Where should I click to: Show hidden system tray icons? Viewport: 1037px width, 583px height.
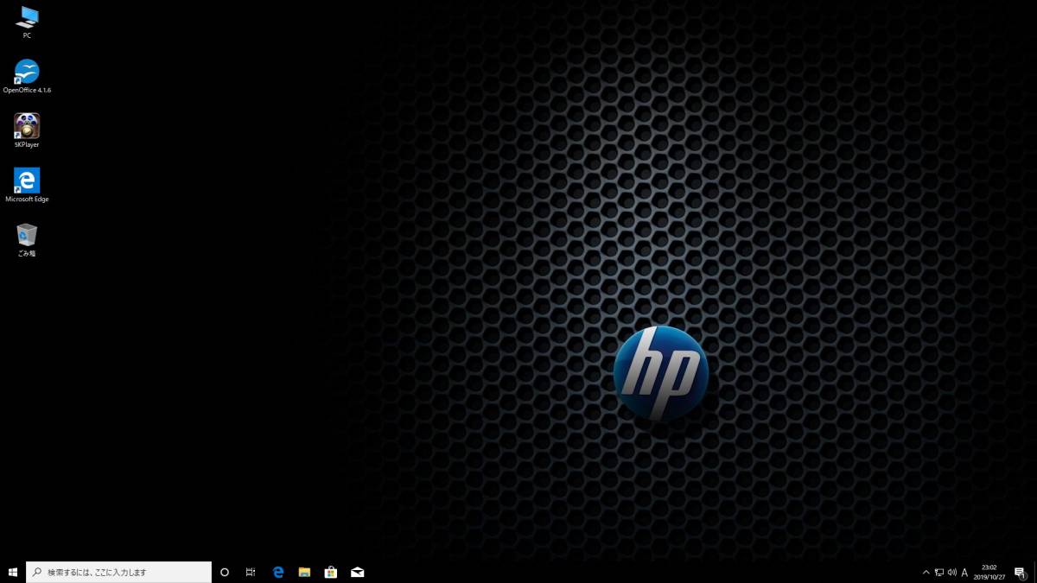click(926, 572)
